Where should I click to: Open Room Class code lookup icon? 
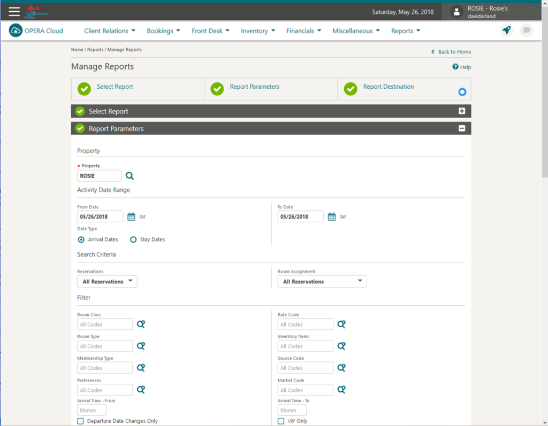click(x=141, y=324)
